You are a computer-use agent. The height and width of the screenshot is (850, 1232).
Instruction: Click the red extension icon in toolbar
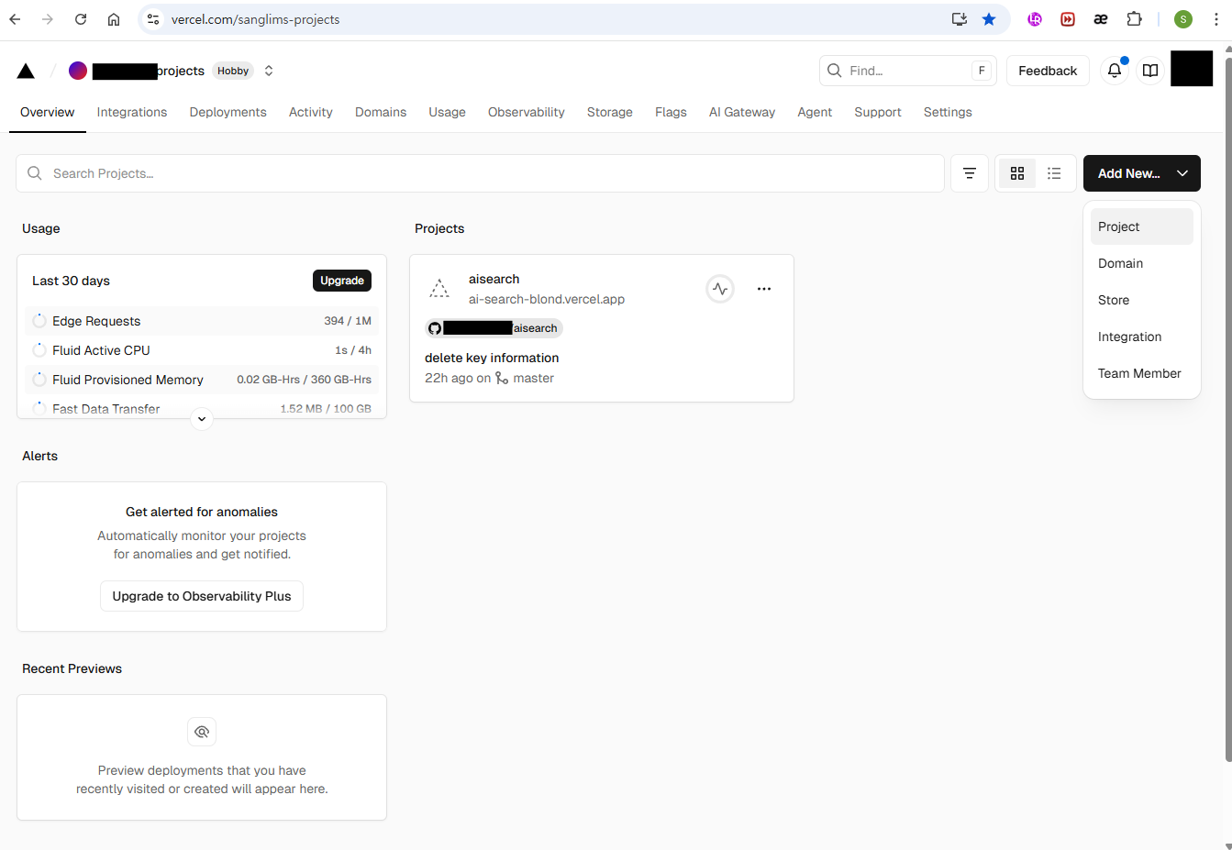pyautogui.click(x=1068, y=19)
